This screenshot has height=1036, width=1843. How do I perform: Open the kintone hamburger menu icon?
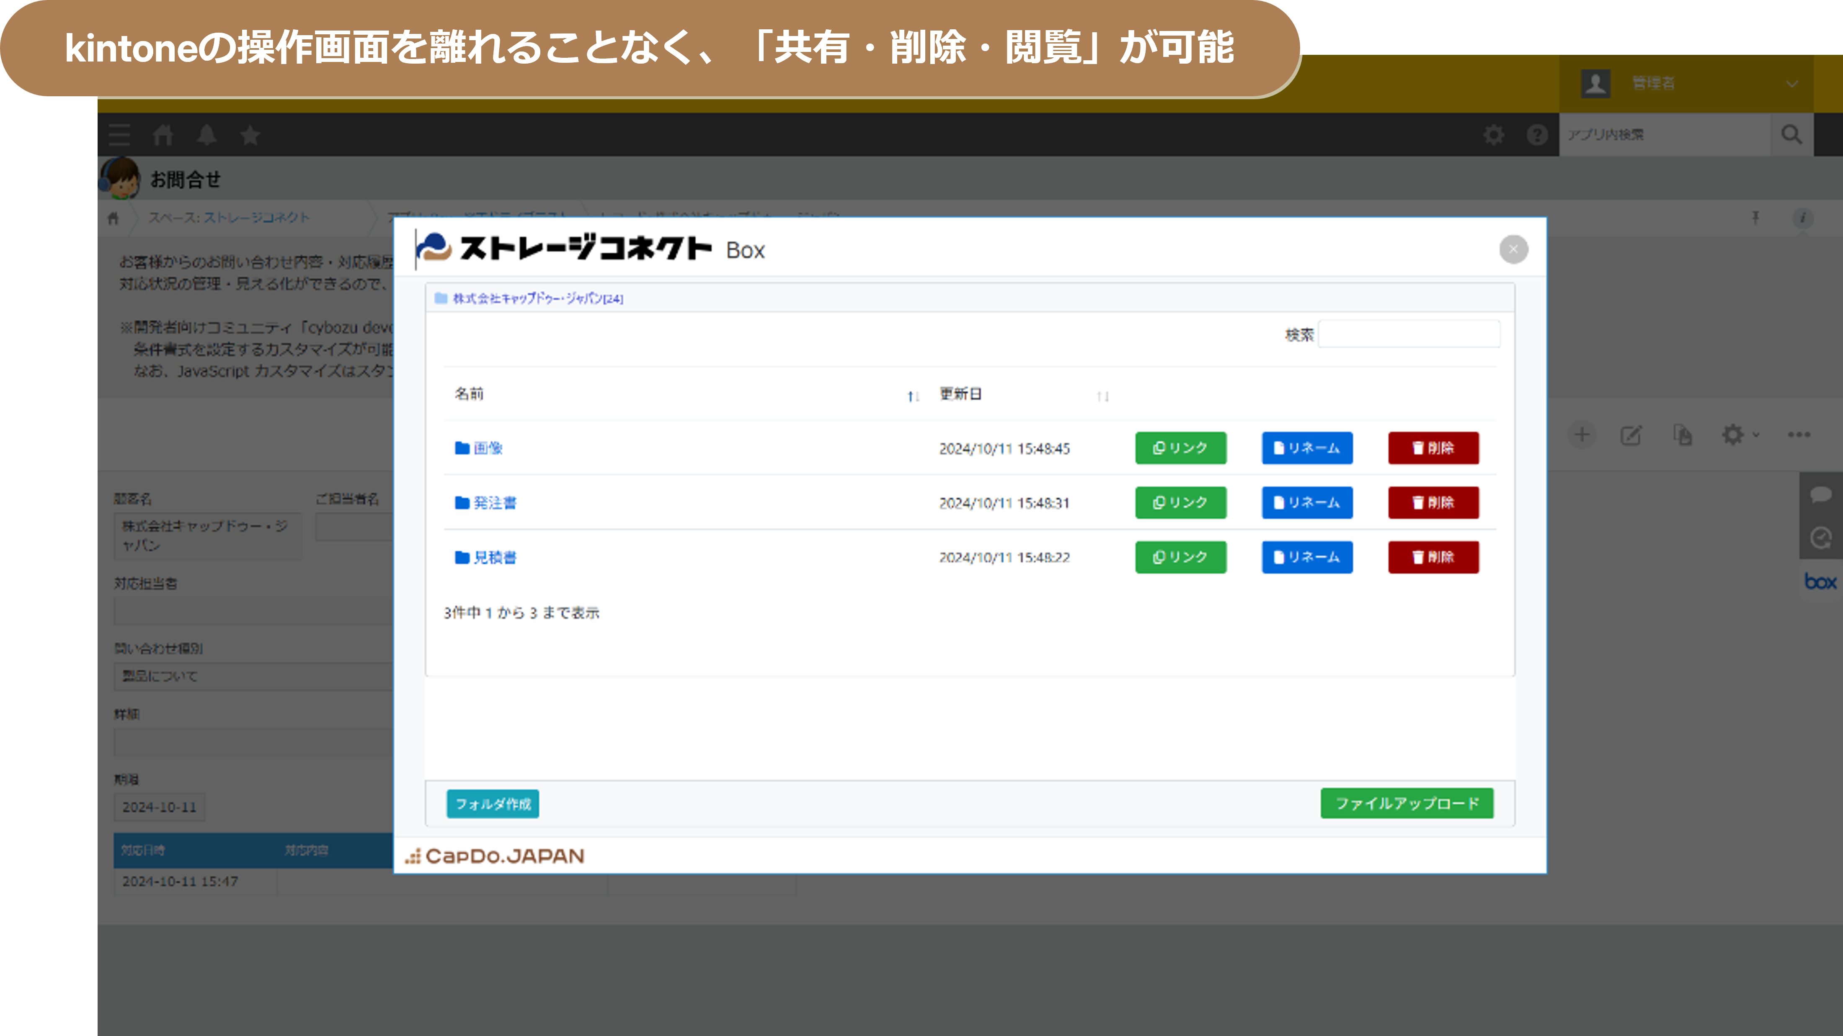119,134
